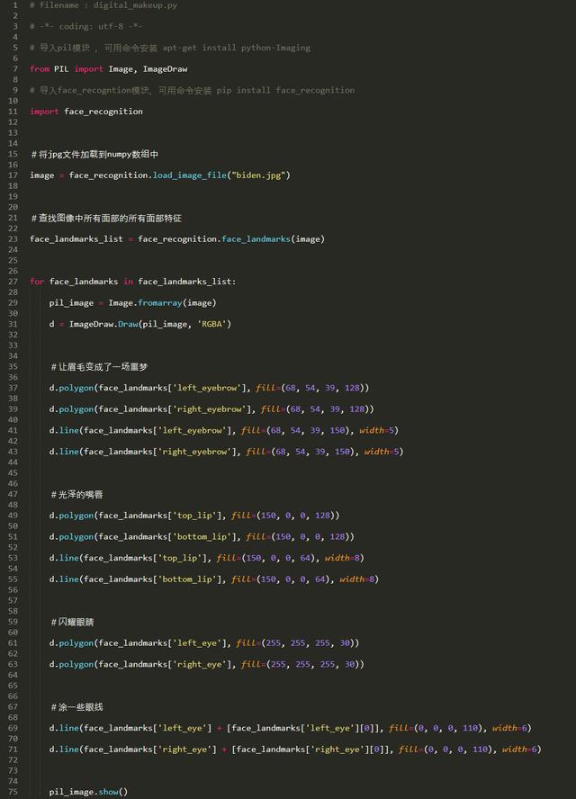Click the load_image_file method name

(x=190, y=175)
